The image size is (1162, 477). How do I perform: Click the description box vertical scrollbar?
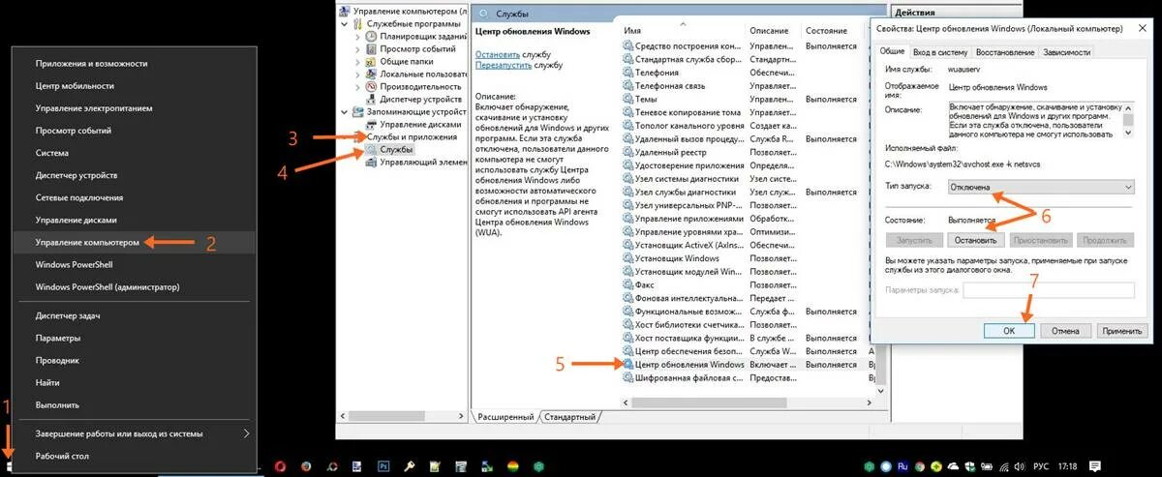click(1128, 119)
